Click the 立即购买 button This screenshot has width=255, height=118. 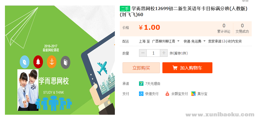(x=141, y=68)
